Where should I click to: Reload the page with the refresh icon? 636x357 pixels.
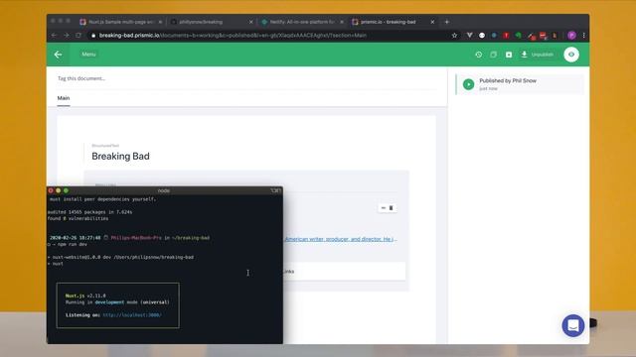(x=79, y=36)
